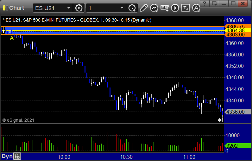The height and width of the screenshot is (161, 252).
Task: Maximize the Chart window
Action: (233, 3)
